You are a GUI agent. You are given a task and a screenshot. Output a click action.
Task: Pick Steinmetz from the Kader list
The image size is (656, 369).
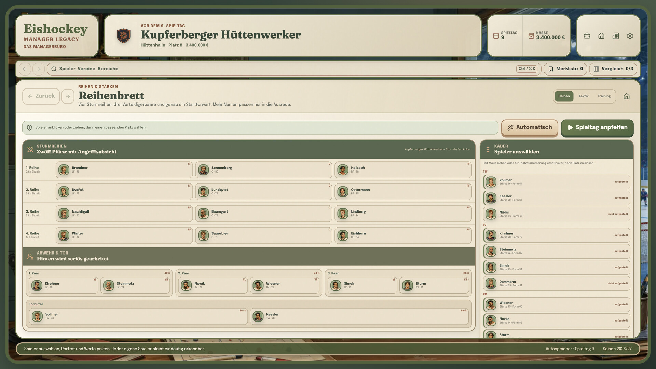click(557, 251)
